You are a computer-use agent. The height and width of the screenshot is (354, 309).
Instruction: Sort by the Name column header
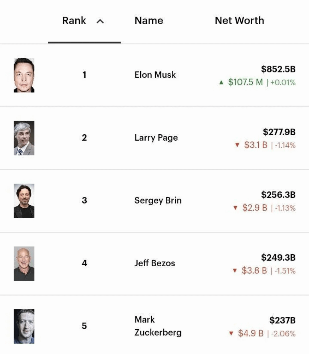pyautogui.click(x=149, y=21)
